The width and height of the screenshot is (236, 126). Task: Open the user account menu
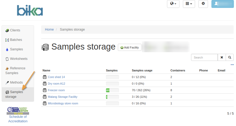coord(222,4)
